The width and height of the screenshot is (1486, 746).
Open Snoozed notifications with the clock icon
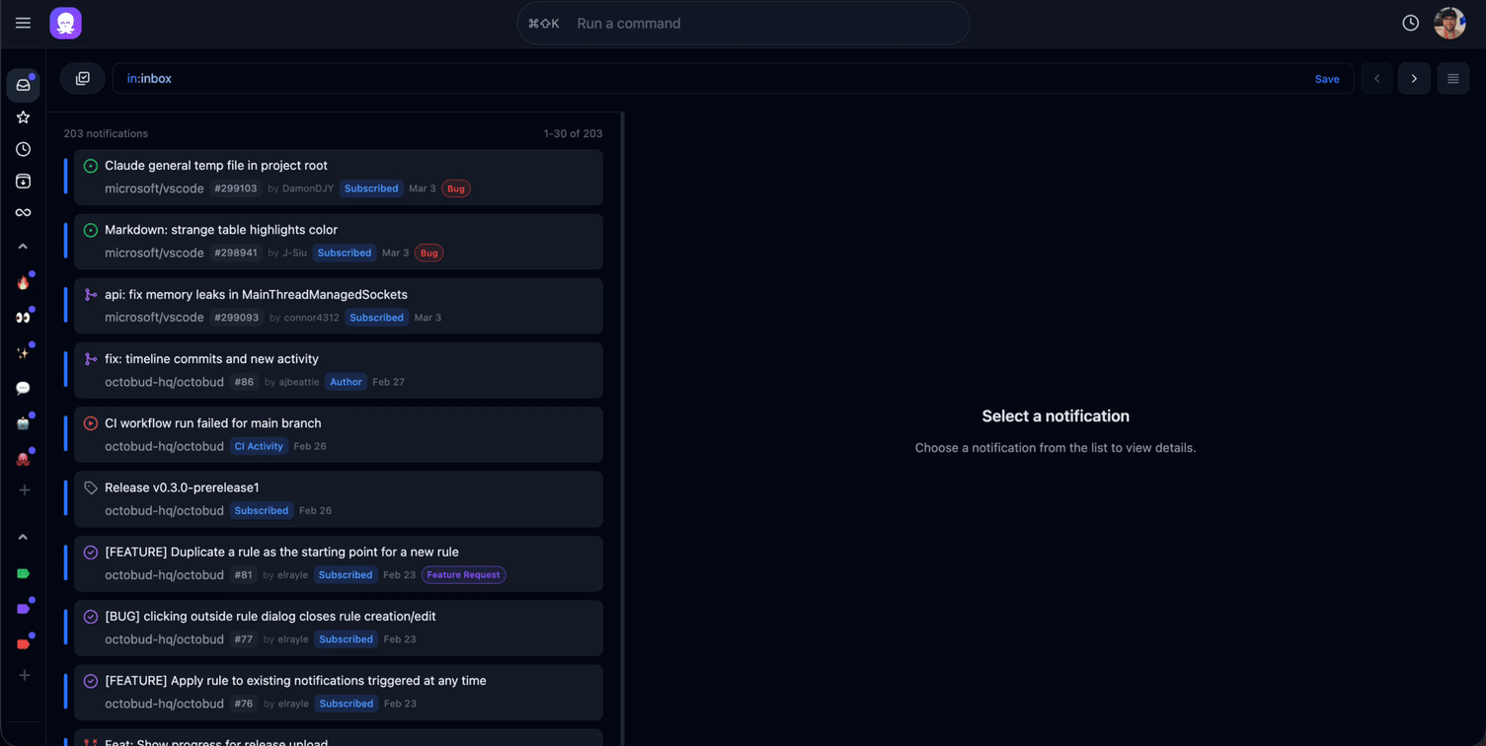(22, 148)
